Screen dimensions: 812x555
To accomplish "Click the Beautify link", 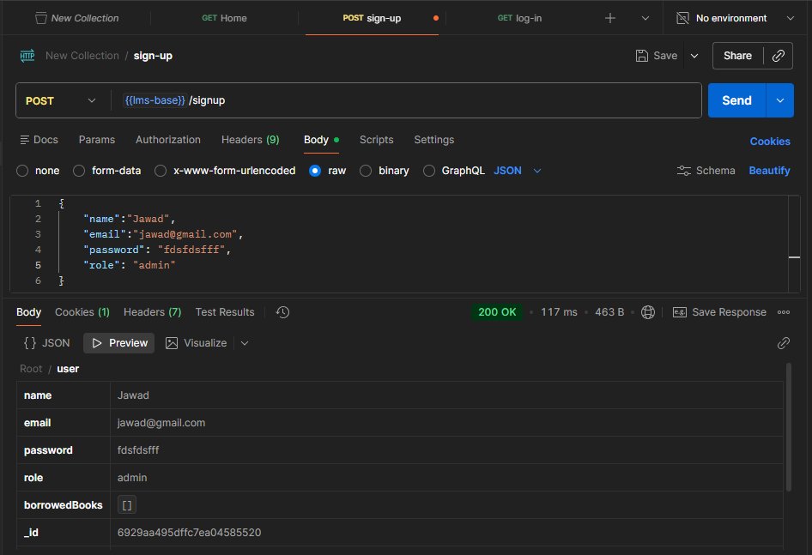I will pyautogui.click(x=768, y=171).
